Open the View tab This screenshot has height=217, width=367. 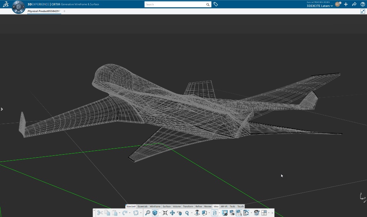pyautogui.click(x=216, y=206)
